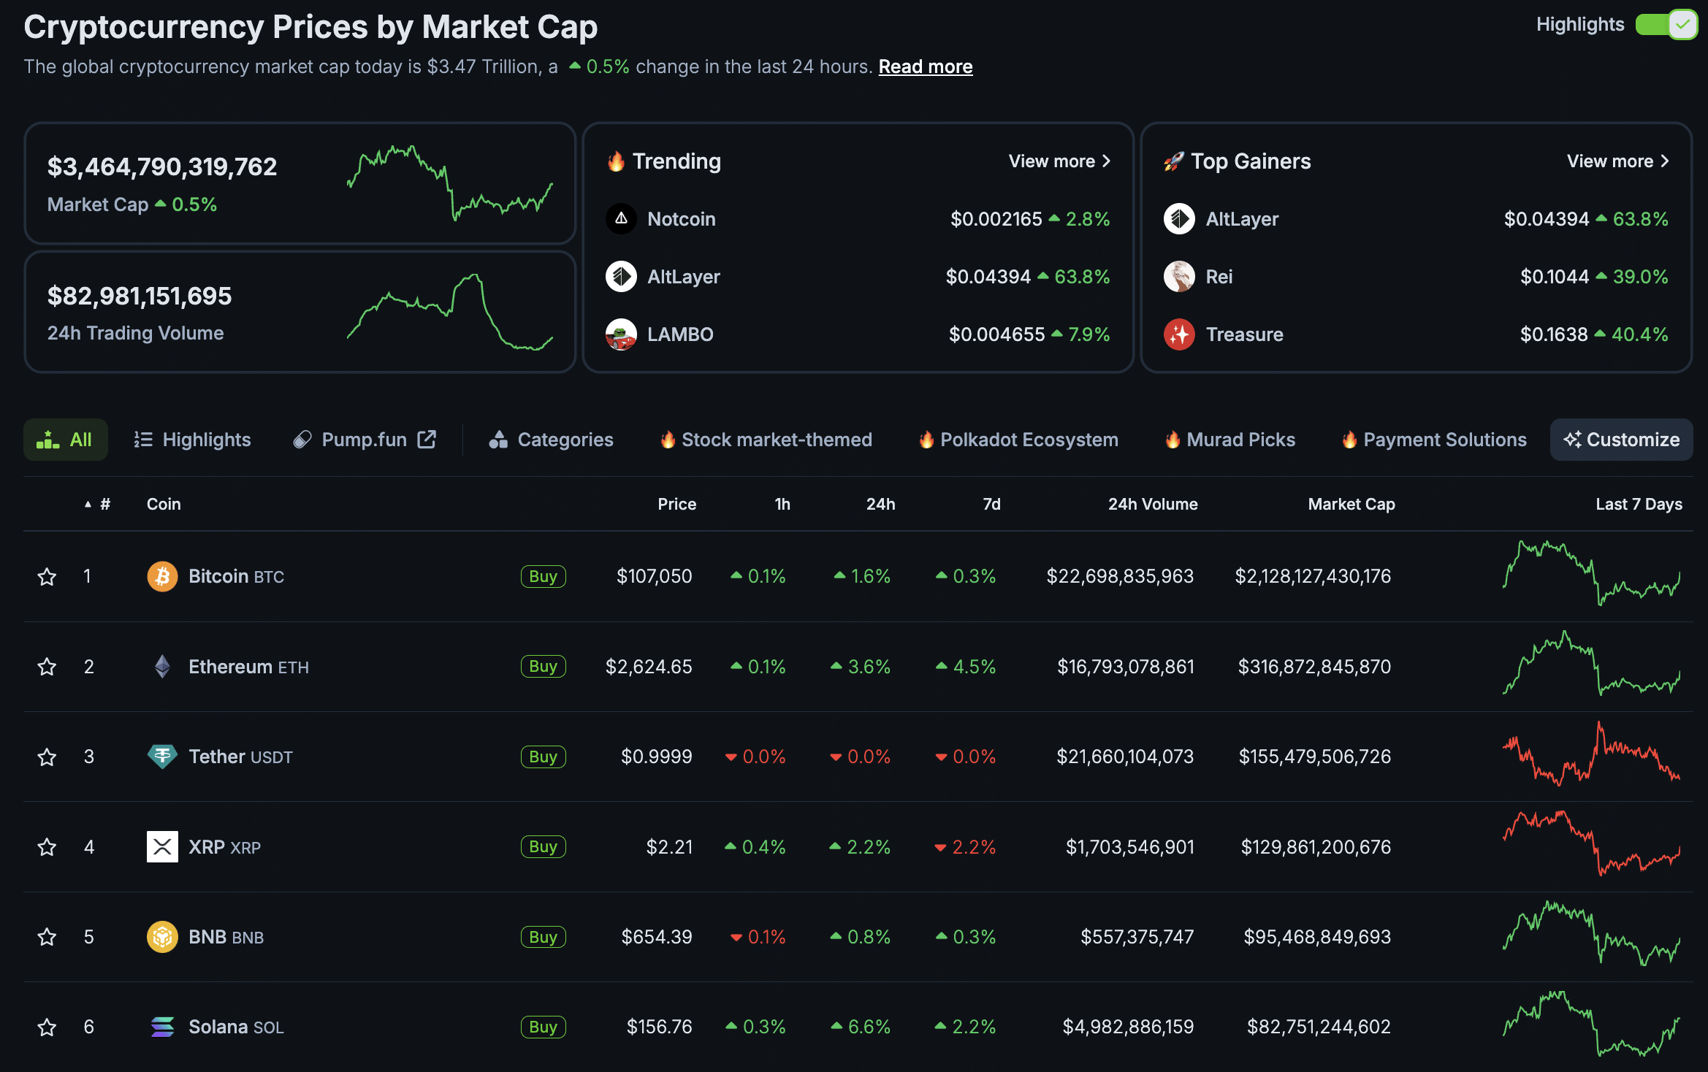The height and width of the screenshot is (1072, 1708).
Task: Sort by Price column header
Action: (676, 504)
